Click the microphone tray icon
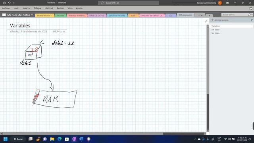 point(208,139)
